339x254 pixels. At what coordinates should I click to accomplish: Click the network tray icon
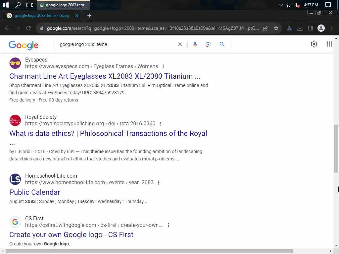pos(289,5)
